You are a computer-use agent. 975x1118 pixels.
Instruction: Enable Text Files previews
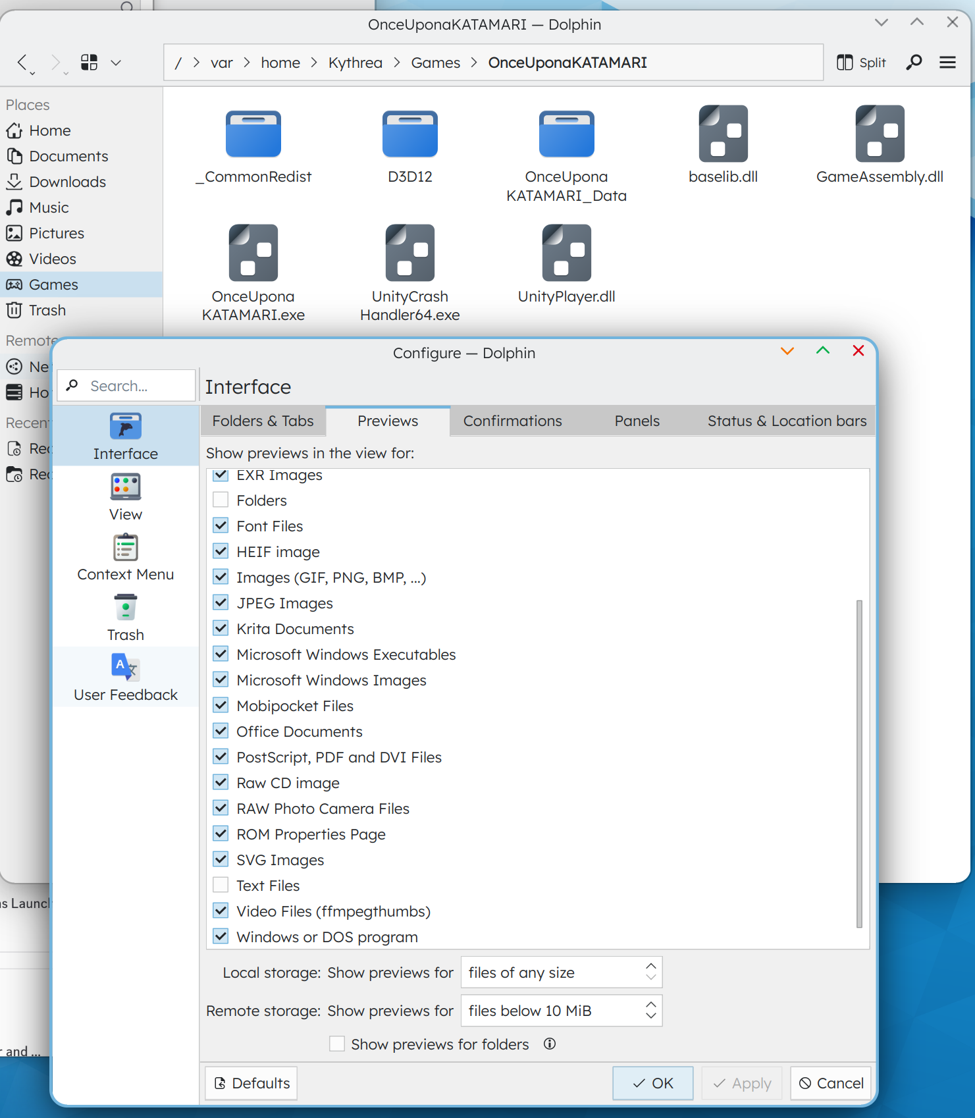point(221,886)
